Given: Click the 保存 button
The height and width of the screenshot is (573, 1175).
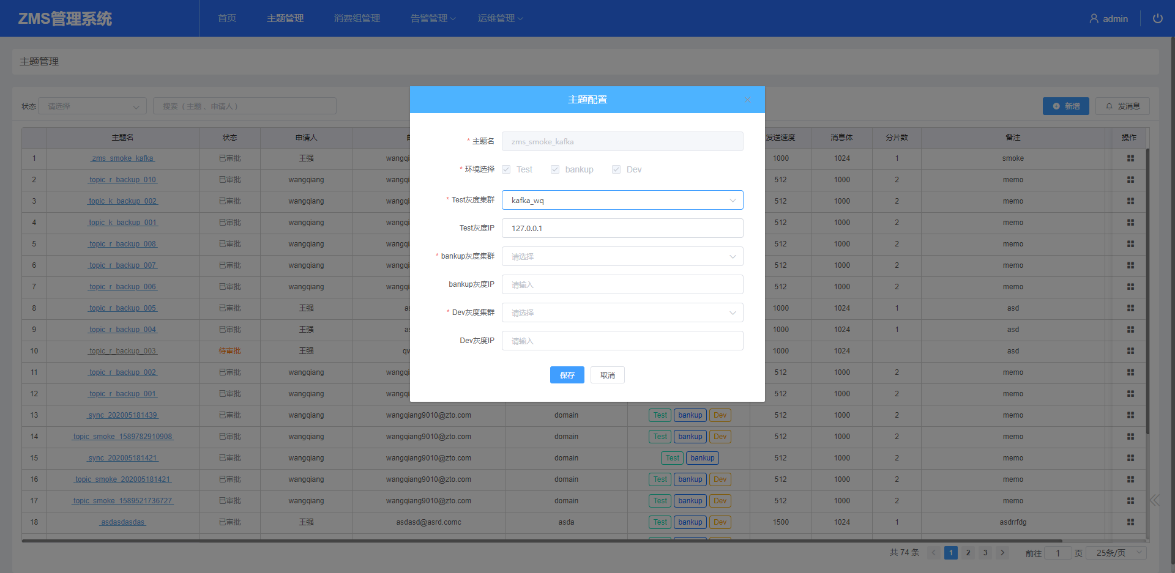Looking at the screenshot, I should click(567, 375).
